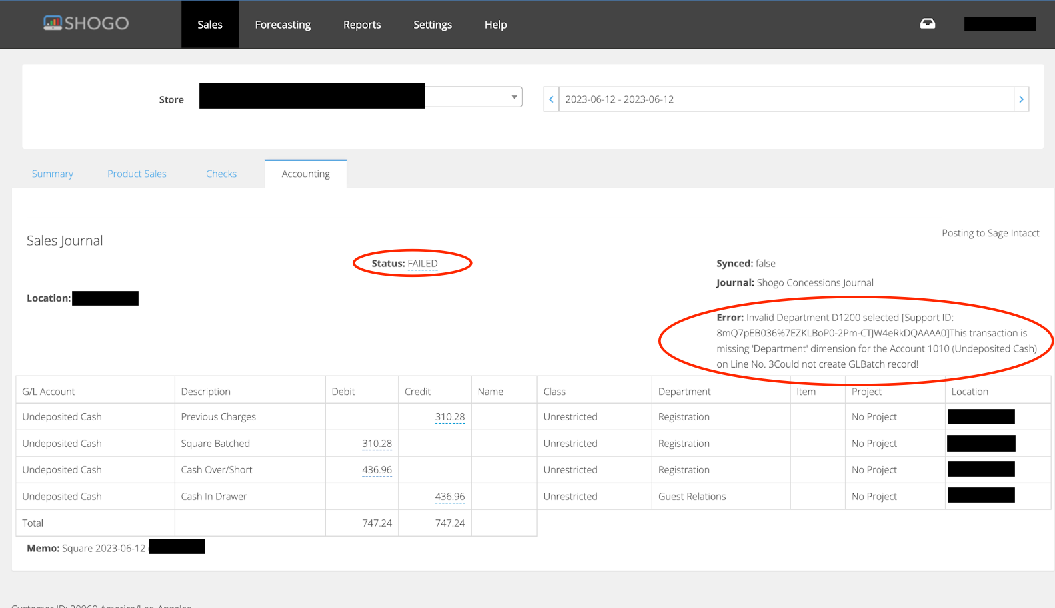Switch to the Product Sales tab
This screenshot has width=1055, height=608.
[137, 174]
